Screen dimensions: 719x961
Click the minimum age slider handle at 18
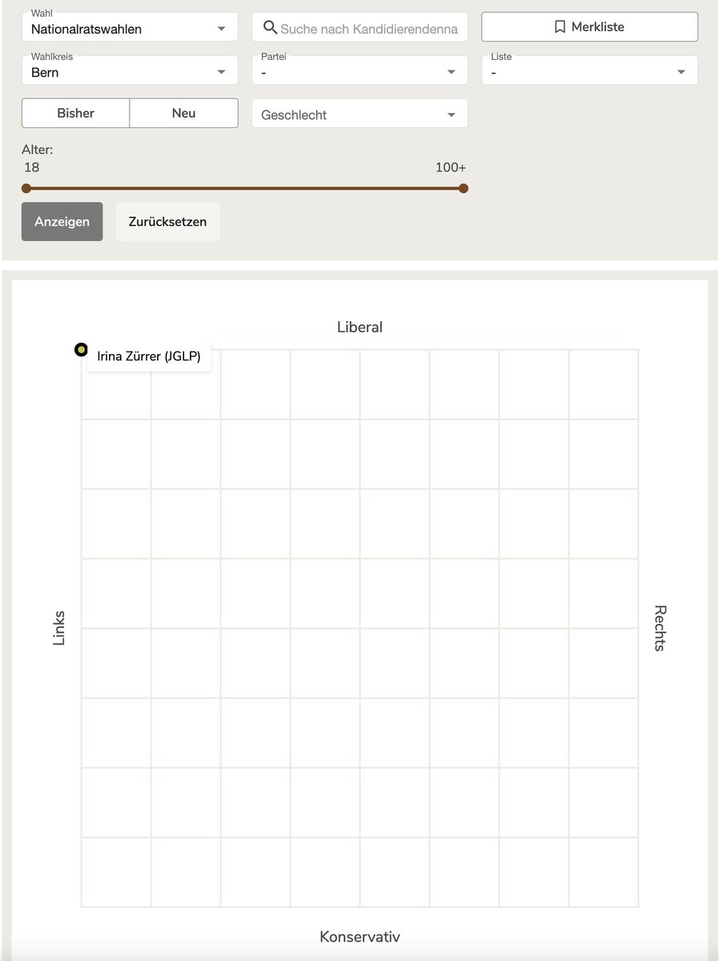(26, 188)
